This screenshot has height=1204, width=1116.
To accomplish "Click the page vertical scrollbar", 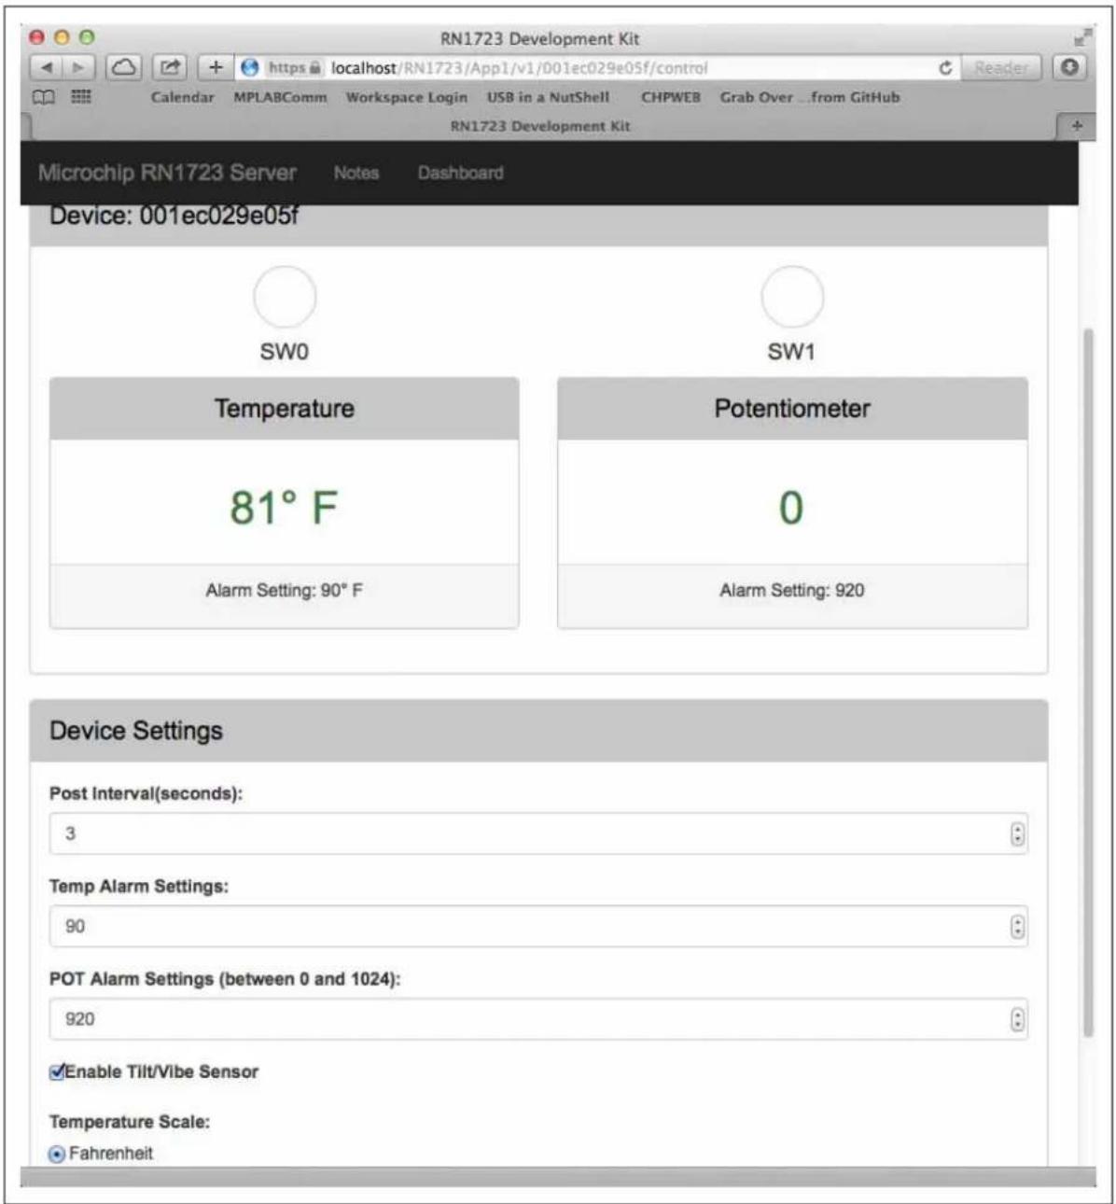I will coord(1088,681).
